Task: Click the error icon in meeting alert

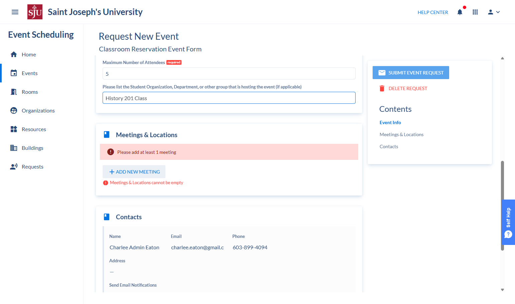Action: 111,152
